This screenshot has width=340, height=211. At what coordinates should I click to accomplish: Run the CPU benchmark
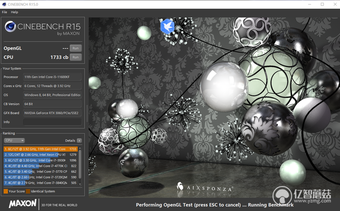tap(75, 57)
